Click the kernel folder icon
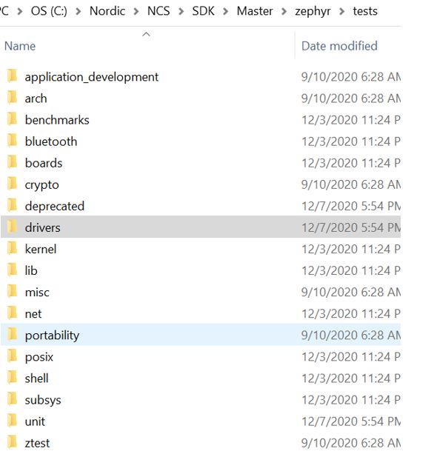 coord(13,249)
